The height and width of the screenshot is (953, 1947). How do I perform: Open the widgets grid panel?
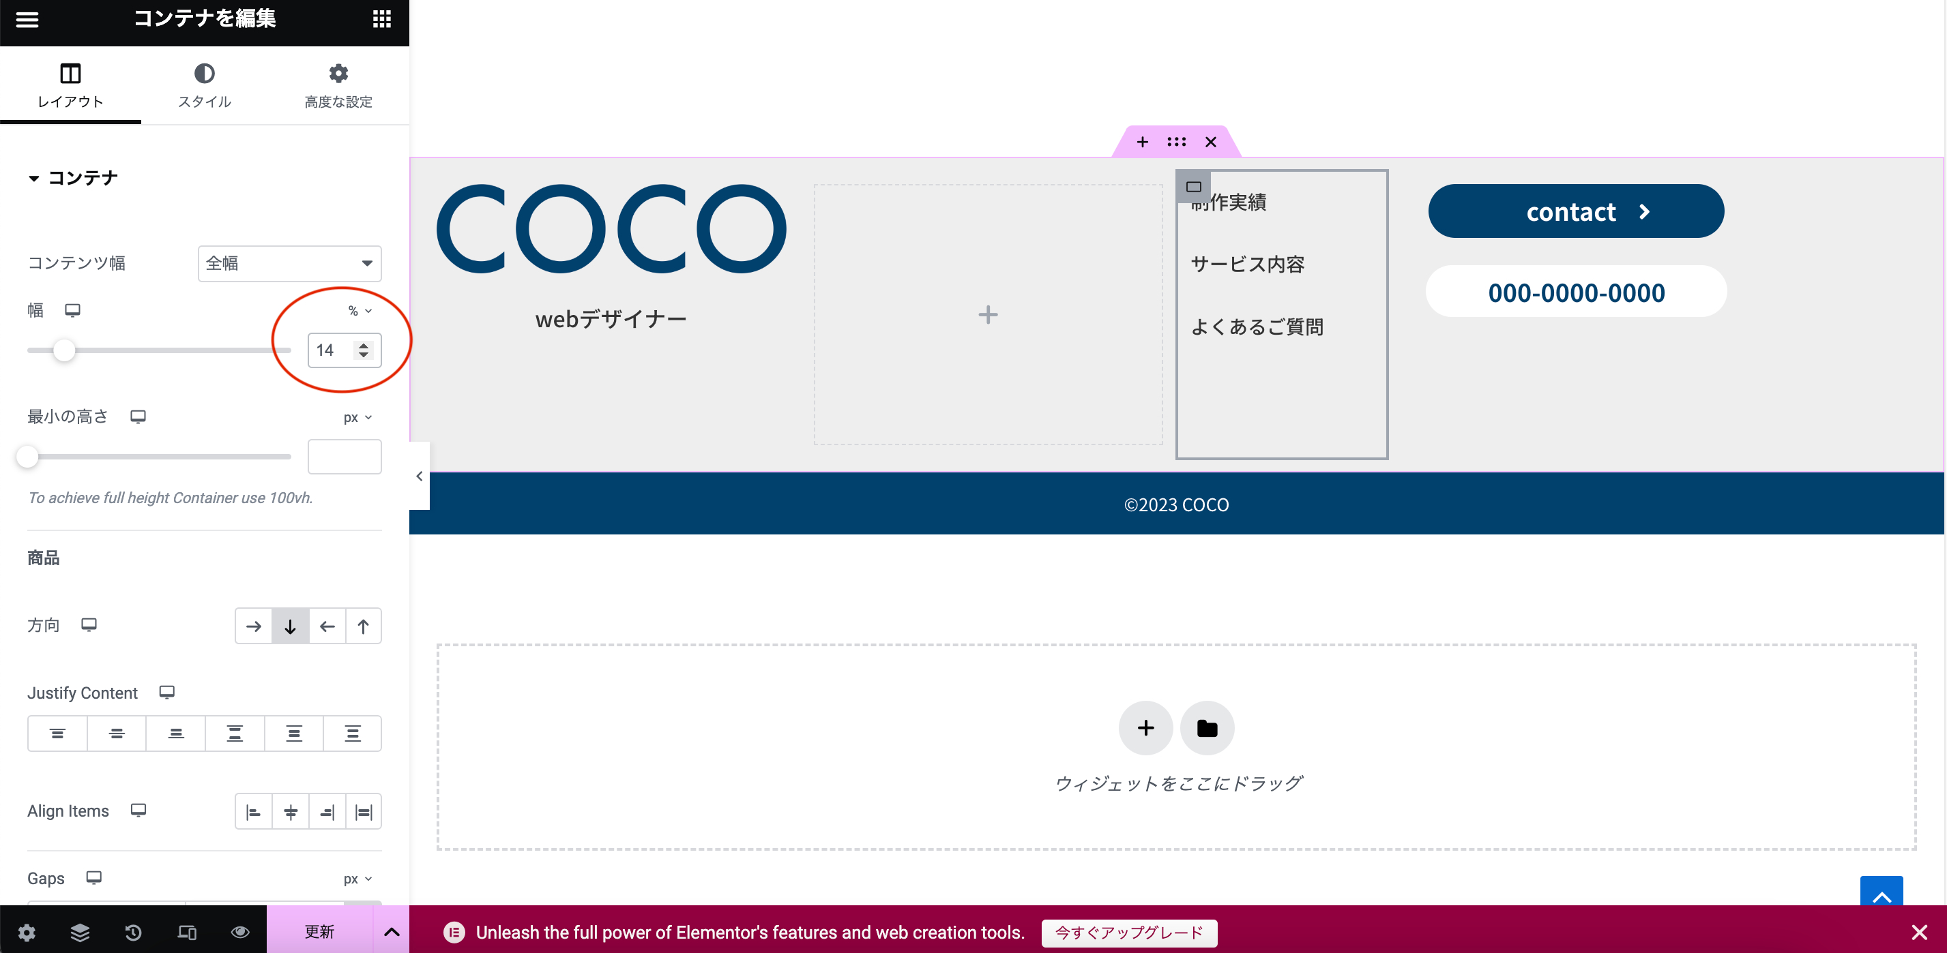(x=381, y=19)
